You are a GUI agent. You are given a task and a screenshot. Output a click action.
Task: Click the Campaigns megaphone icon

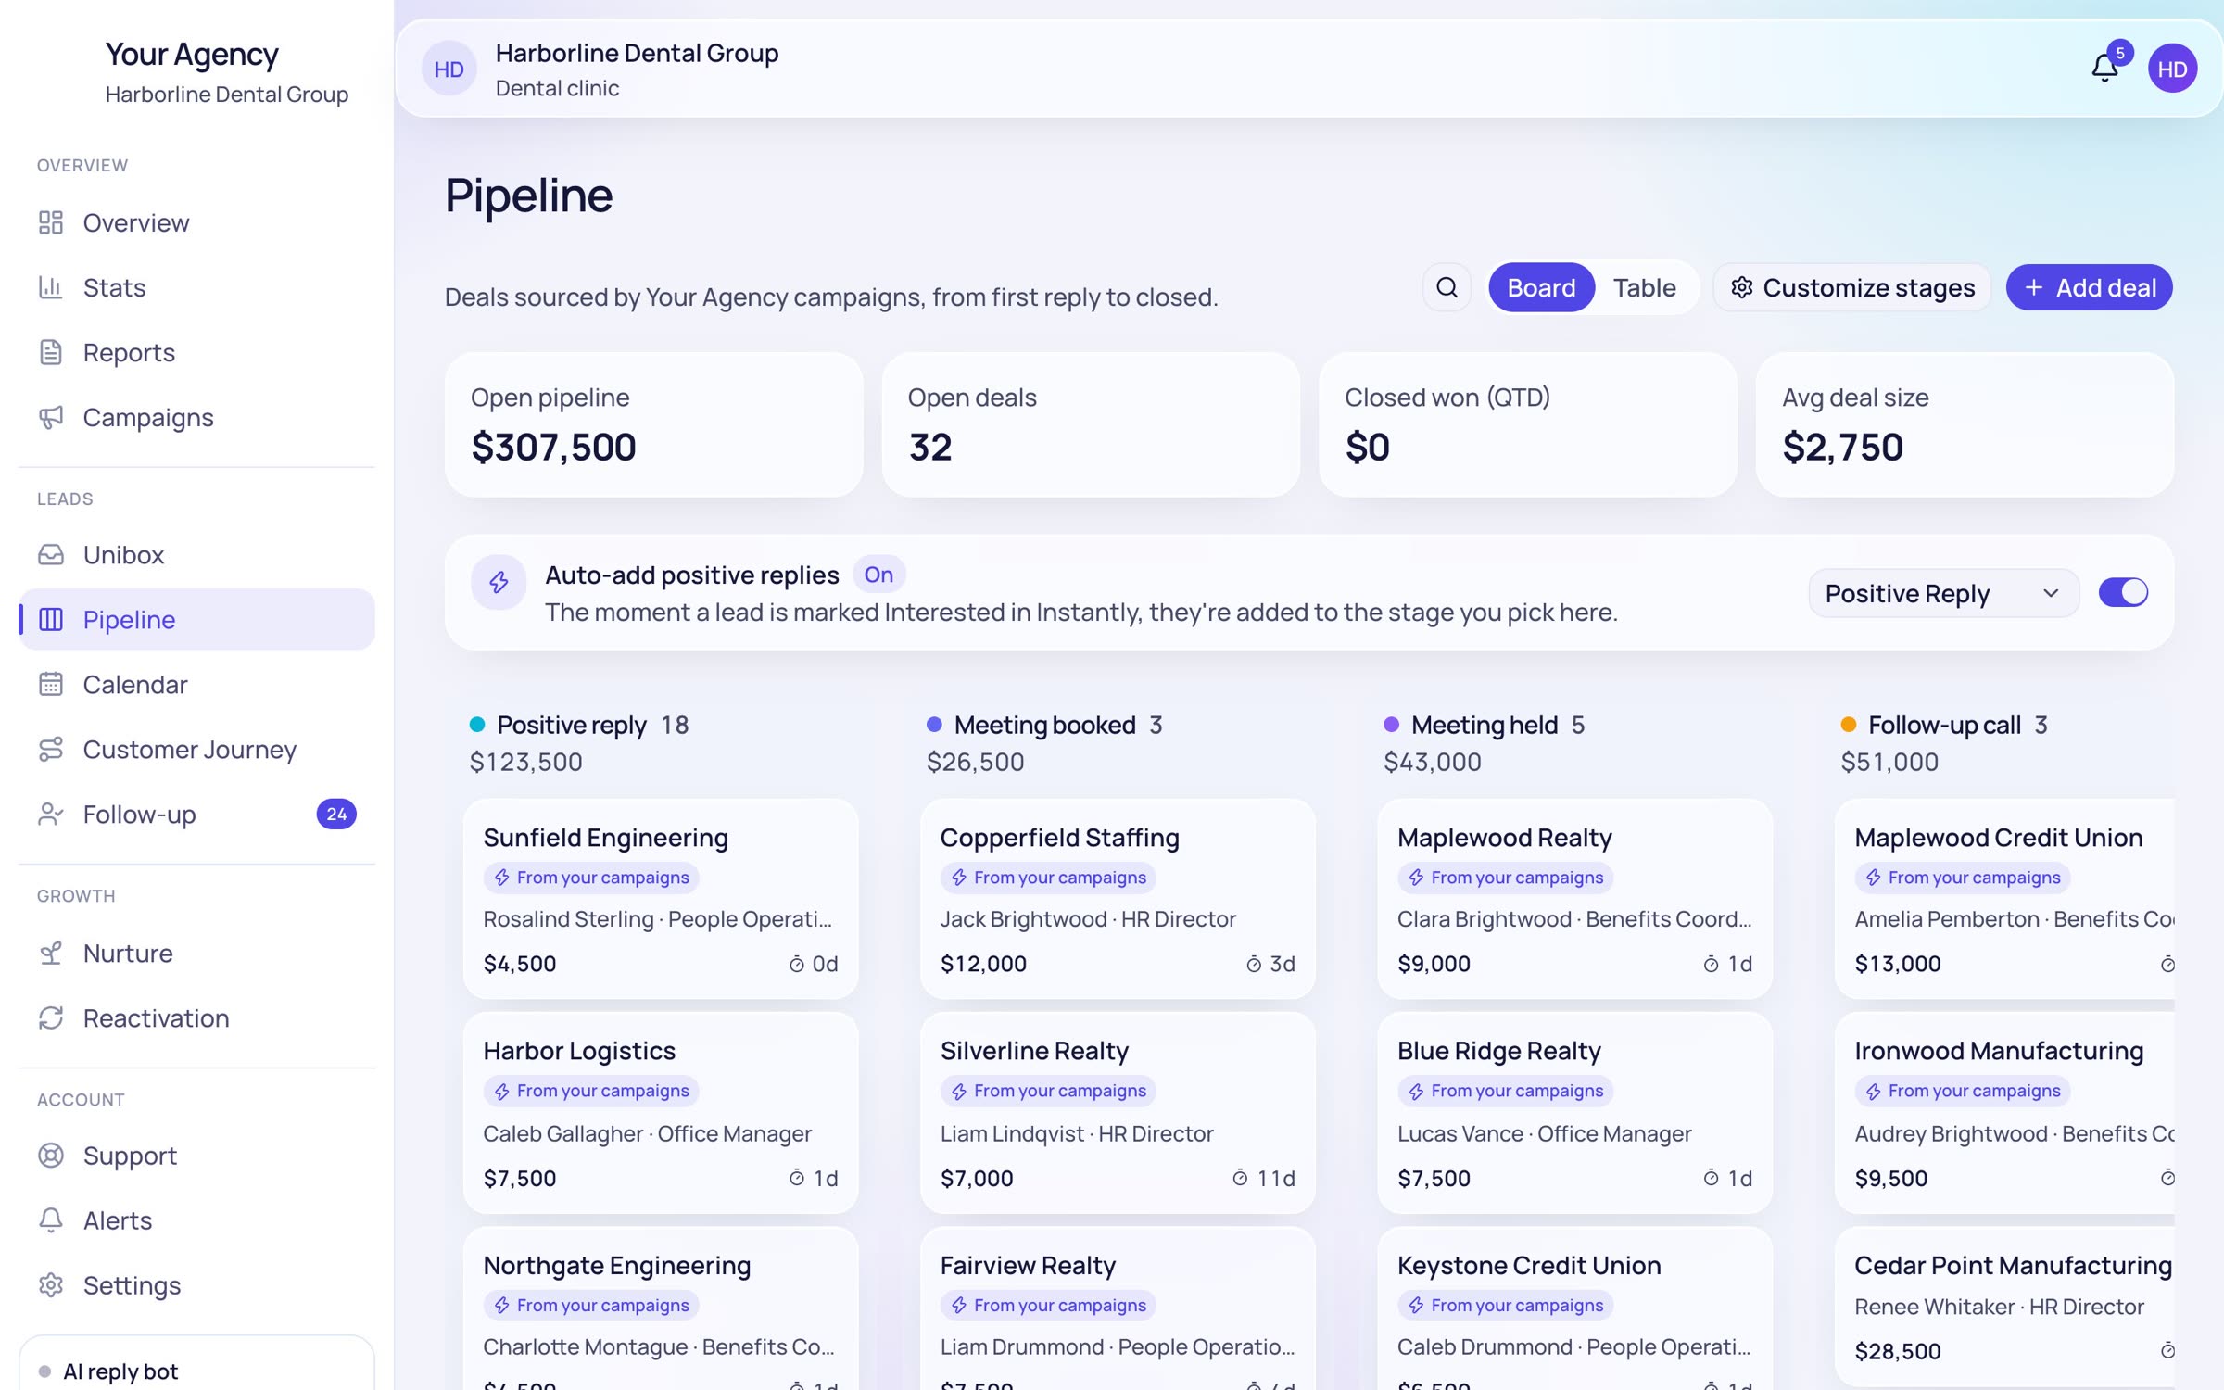(51, 417)
